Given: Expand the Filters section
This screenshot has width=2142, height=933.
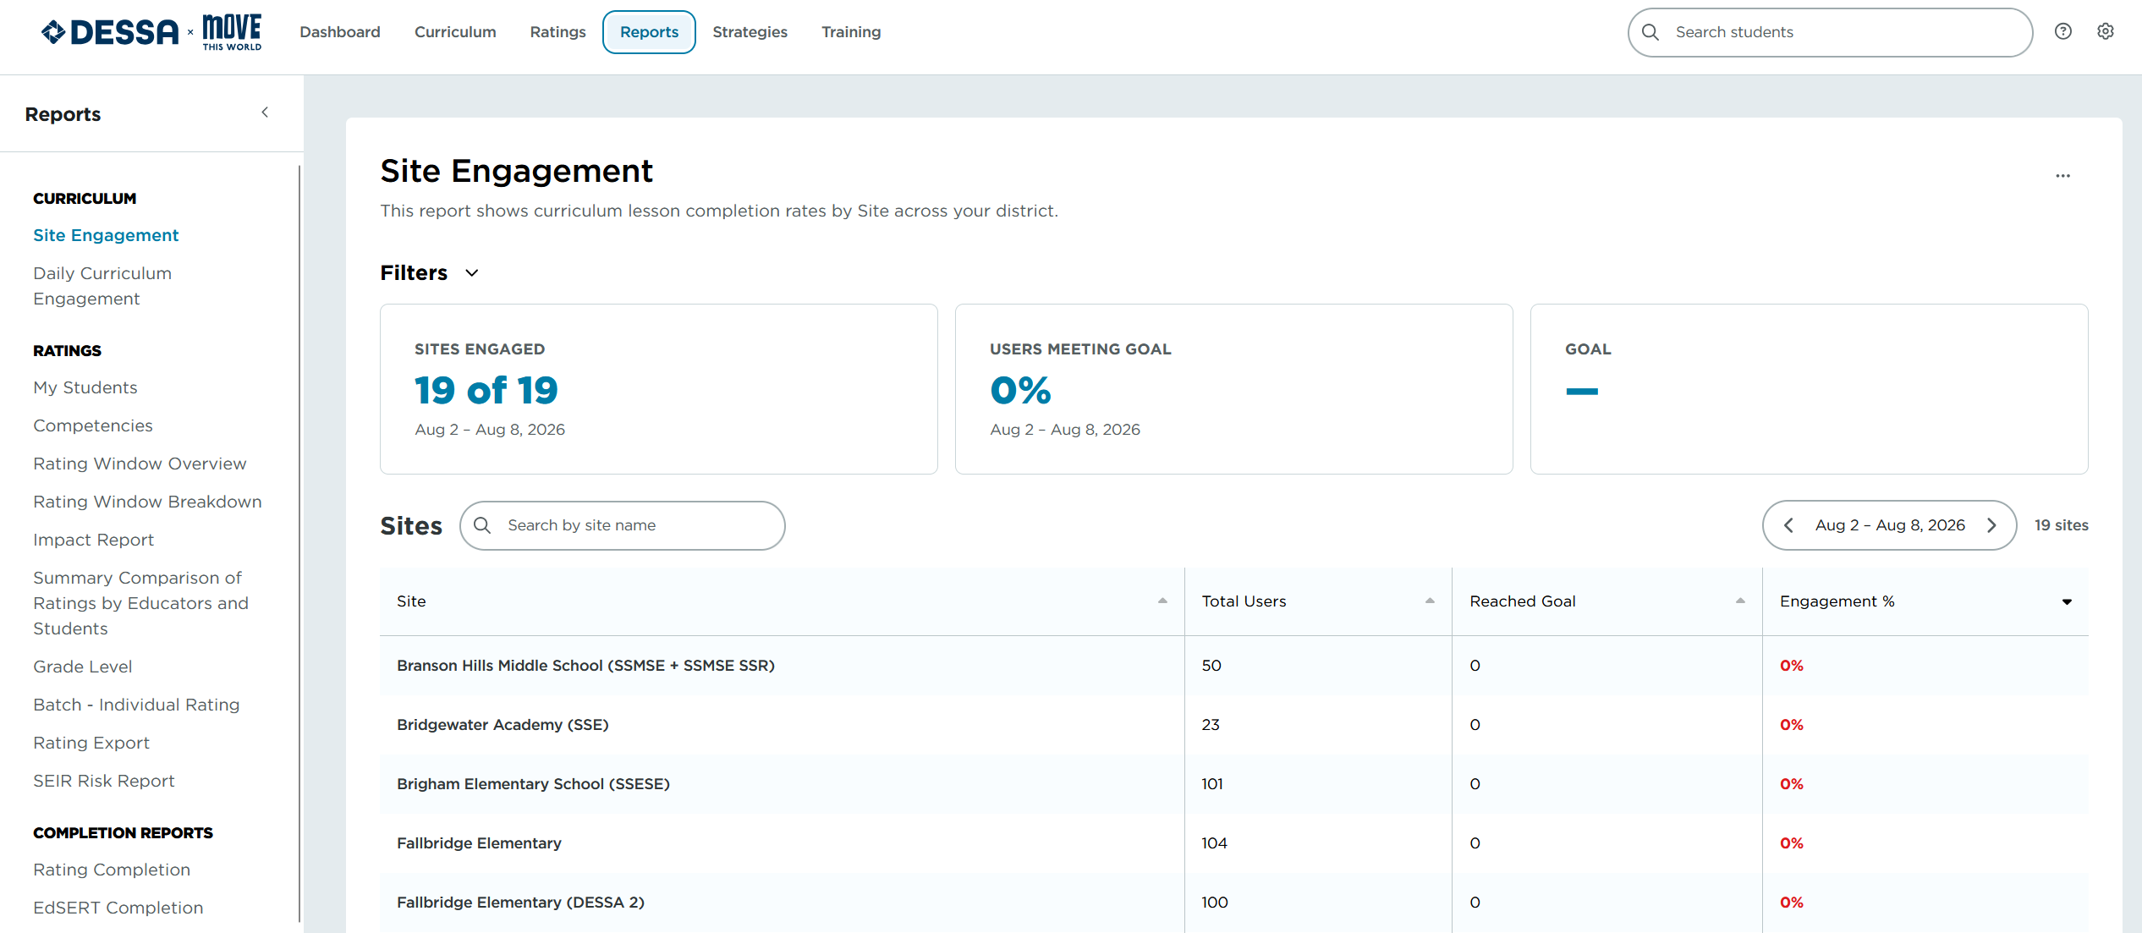Looking at the screenshot, I should [x=430, y=272].
